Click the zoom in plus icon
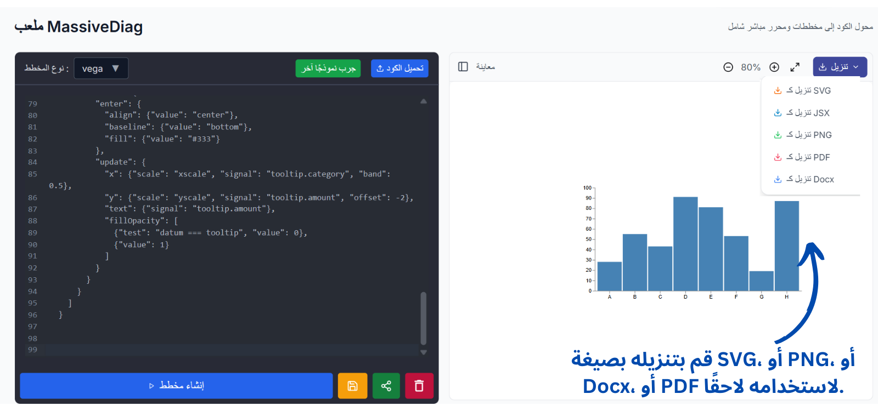 [x=774, y=67]
